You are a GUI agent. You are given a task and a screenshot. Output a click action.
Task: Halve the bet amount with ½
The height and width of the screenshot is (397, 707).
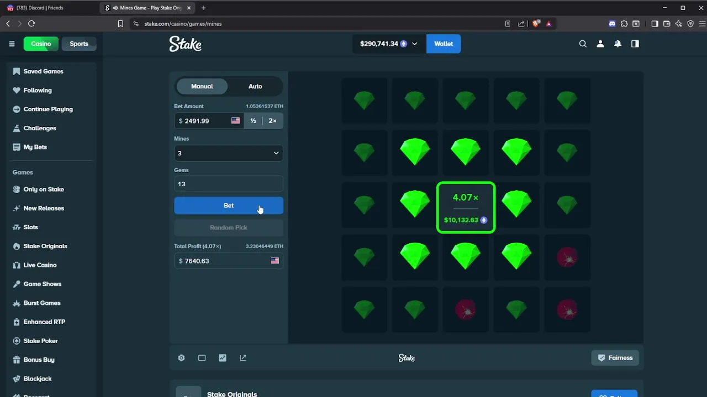(x=253, y=121)
